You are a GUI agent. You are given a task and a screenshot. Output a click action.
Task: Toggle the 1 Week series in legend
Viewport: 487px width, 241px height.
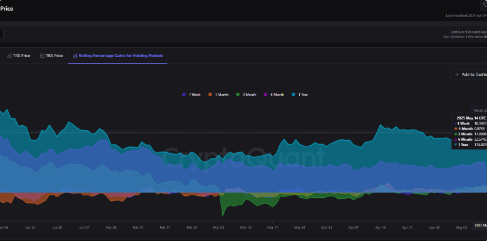click(192, 95)
